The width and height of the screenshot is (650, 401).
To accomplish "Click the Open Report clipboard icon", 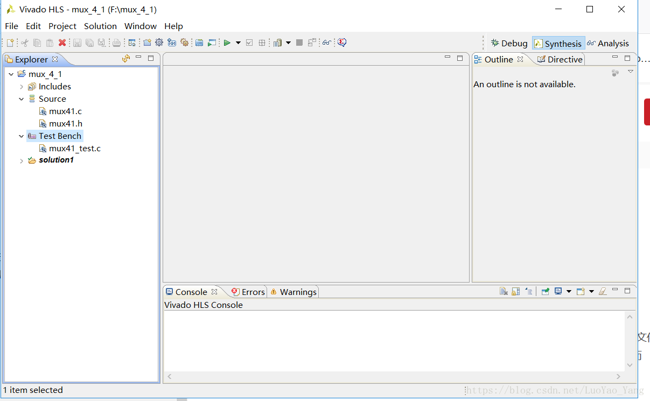I will pyautogui.click(x=277, y=43).
